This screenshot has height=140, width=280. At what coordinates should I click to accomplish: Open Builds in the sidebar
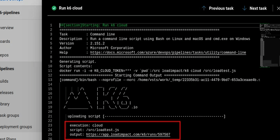pos(4,81)
